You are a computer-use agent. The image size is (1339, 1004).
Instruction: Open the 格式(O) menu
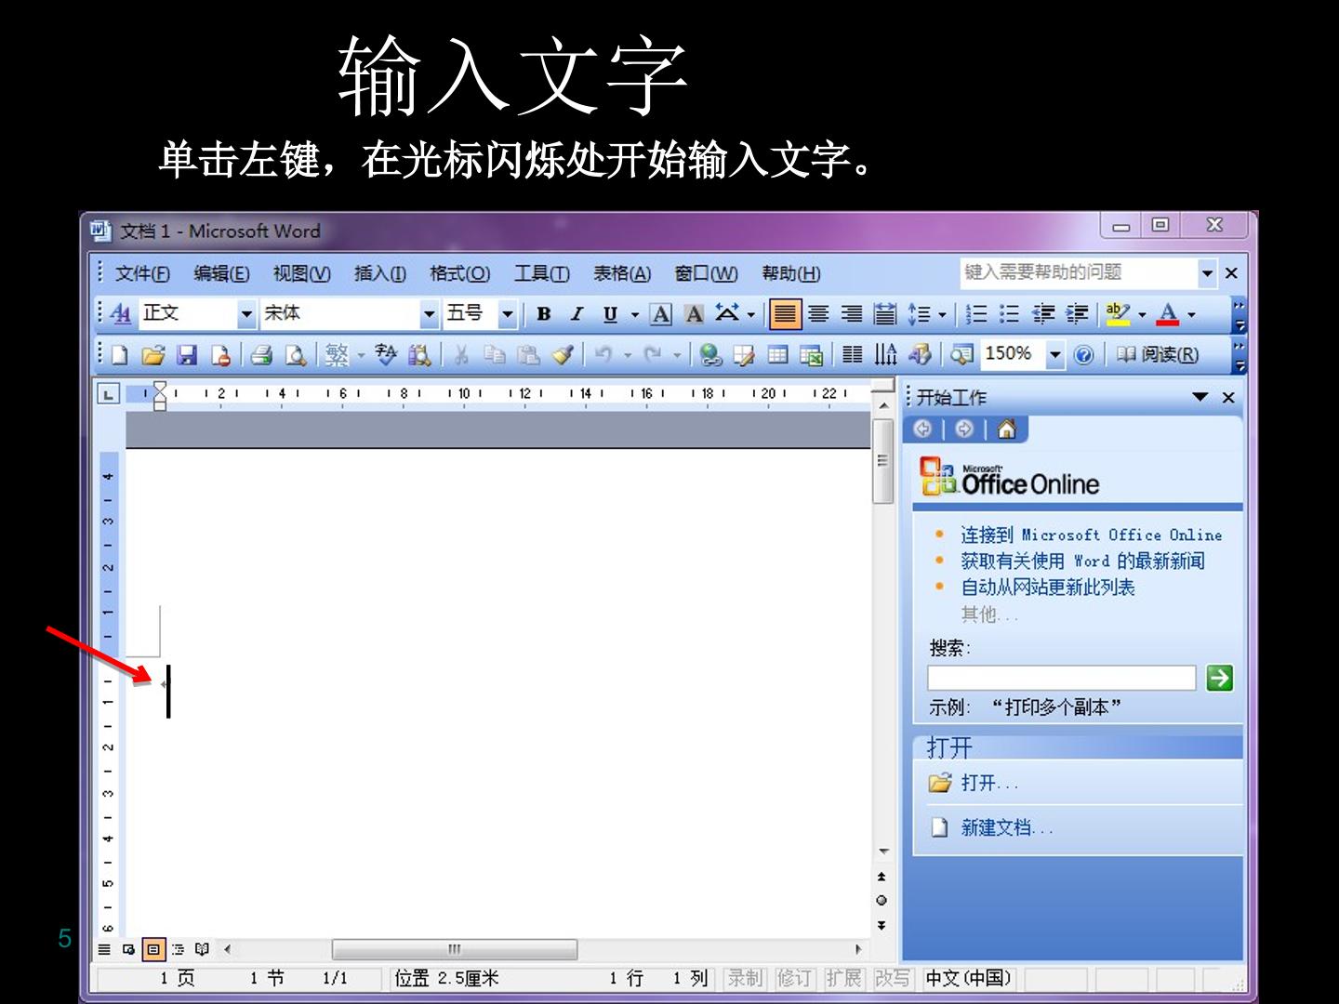pos(459,273)
